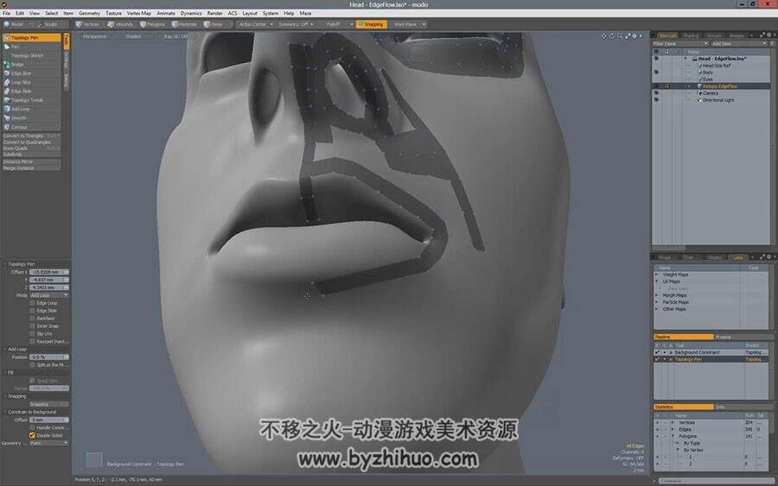Collapse the Head EdgeFlow scene tree
Screen dimensions: 778x486
pos(686,59)
